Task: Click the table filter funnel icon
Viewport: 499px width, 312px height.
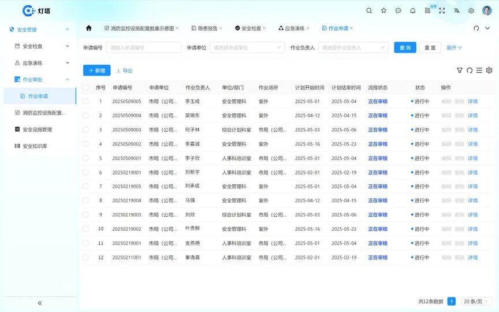Action: click(460, 70)
